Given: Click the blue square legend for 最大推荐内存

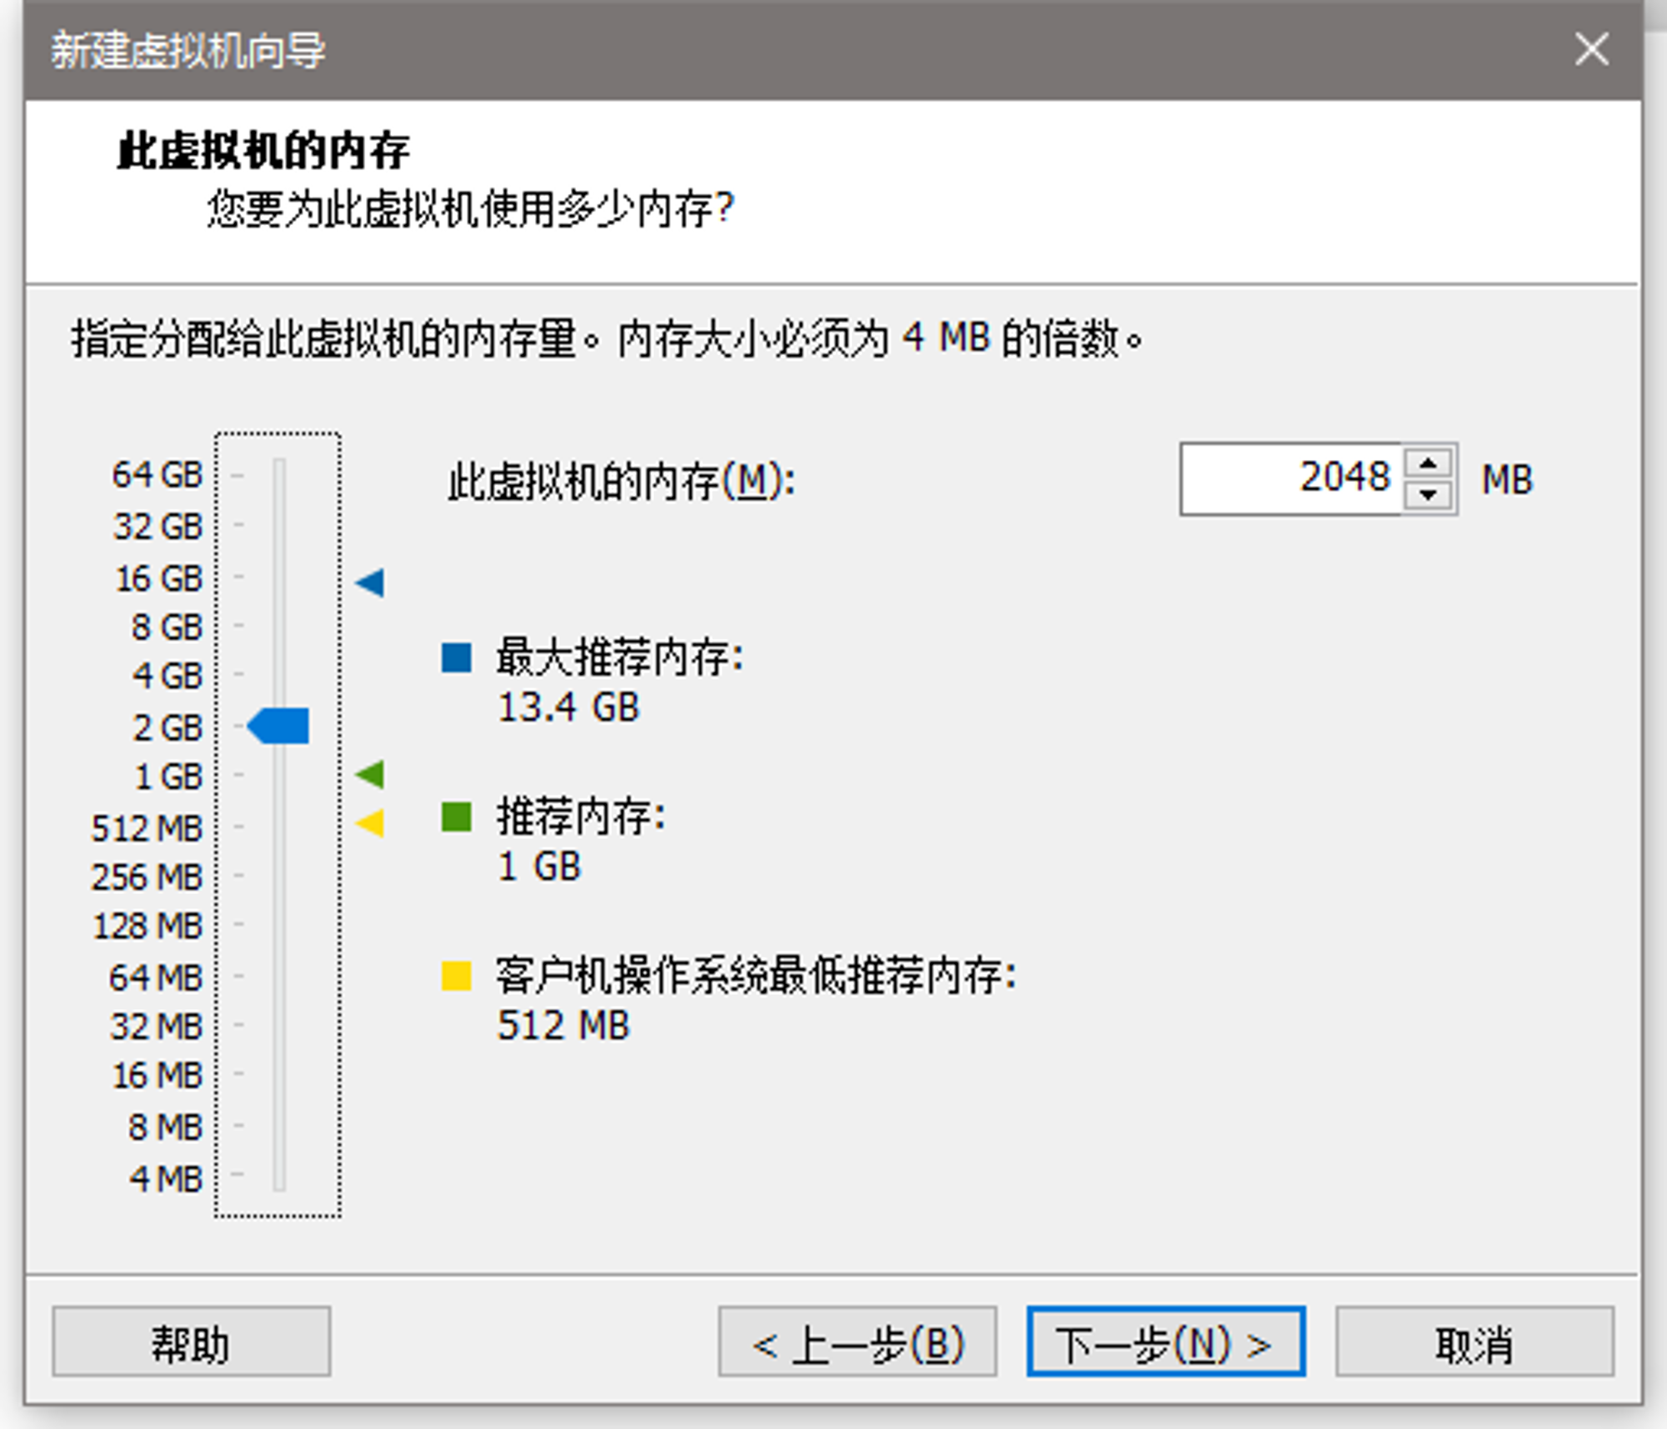Looking at the screenshot, I should (x=456, y=657).
